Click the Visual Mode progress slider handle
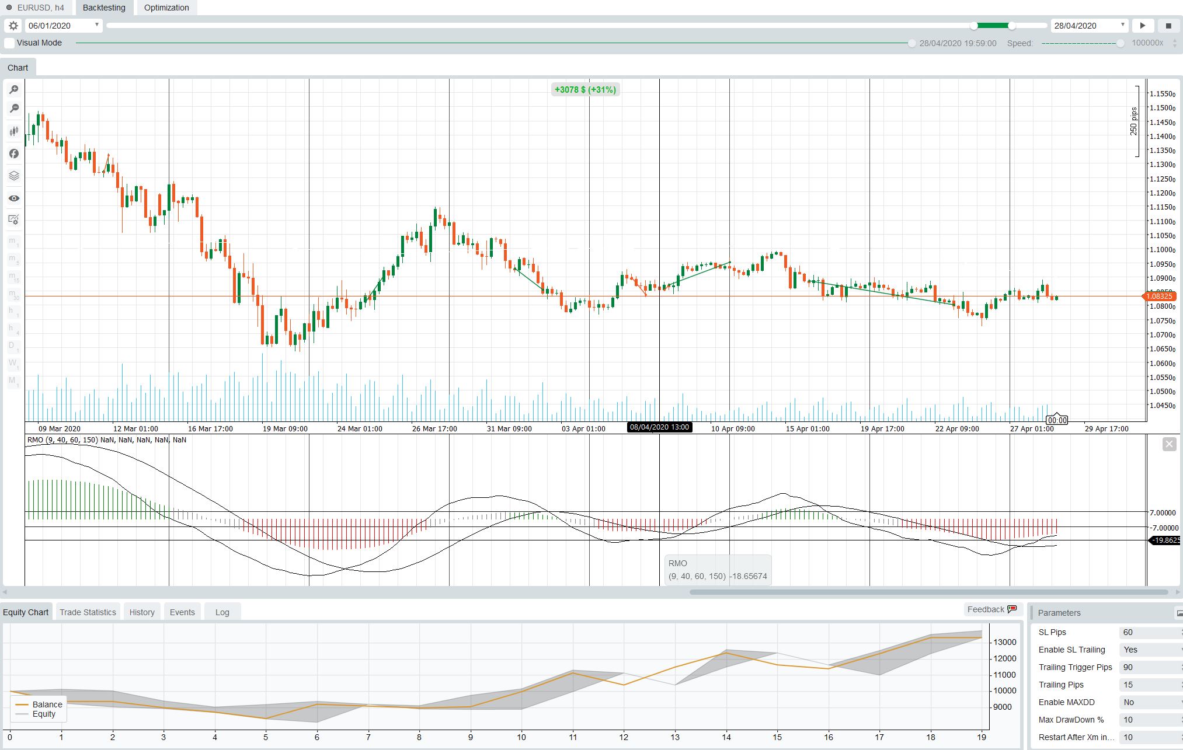Screen dimensions: 1183x750 click(911, 43)
